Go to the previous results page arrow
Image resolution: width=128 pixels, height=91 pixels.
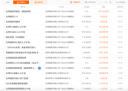coord(100,2)
